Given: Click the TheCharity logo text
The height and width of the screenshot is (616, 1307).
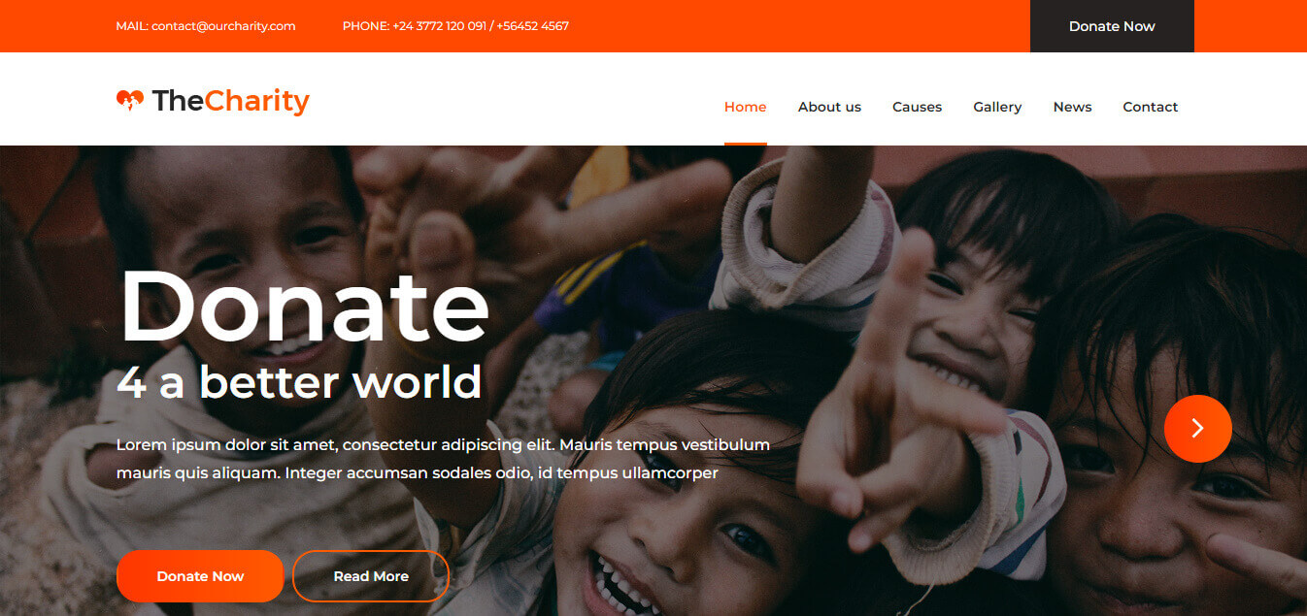Looking at the screenshot, I should (231, 101).
